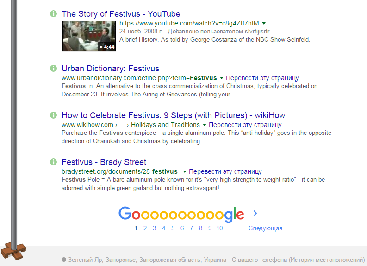
Task: Translate the Urban Dictionary page via Перевести эту страницу
Action: point(262,78)
